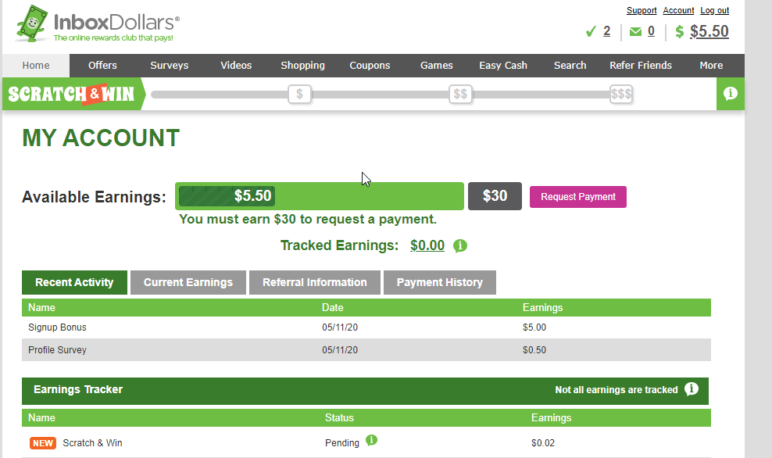Image resolution: width=772 pixels, height=458 pixels.
Task: Click 'Not all earnings are tracked' text
Action: click(617, 389)
